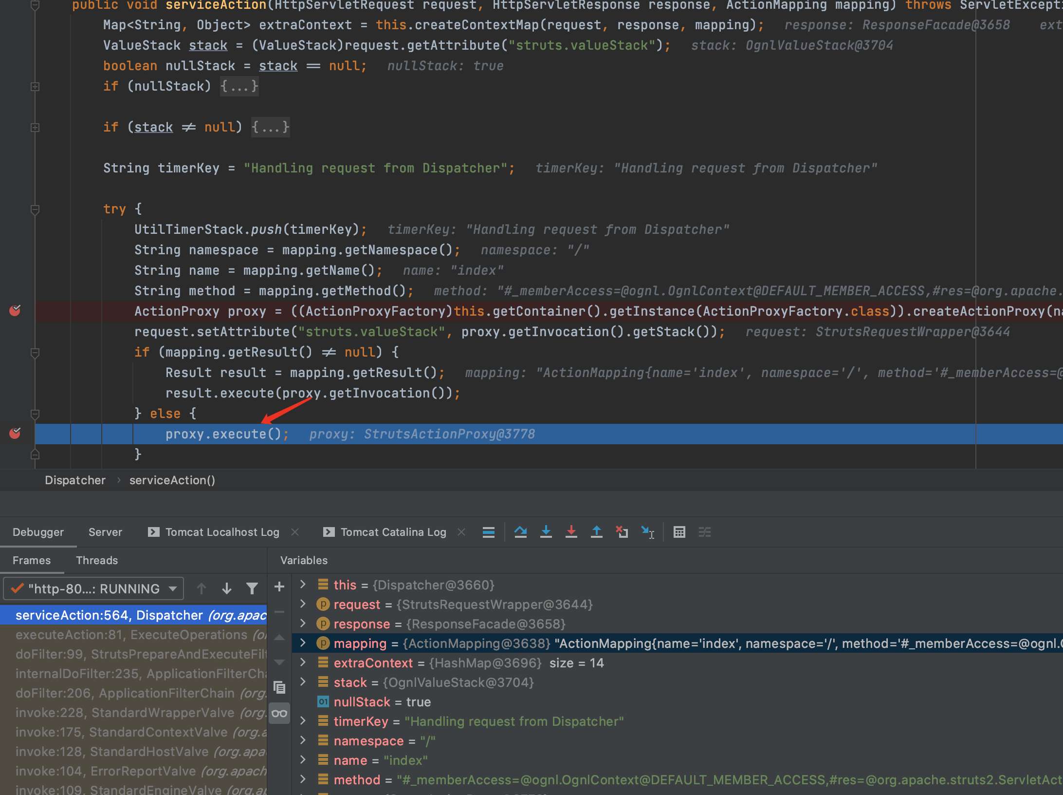Expand the response variable node
The height and width of the screenshot is (795, 1063).
[x=303, y=623]
